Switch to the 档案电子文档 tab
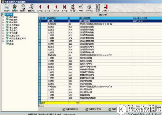 pos(93,109)
